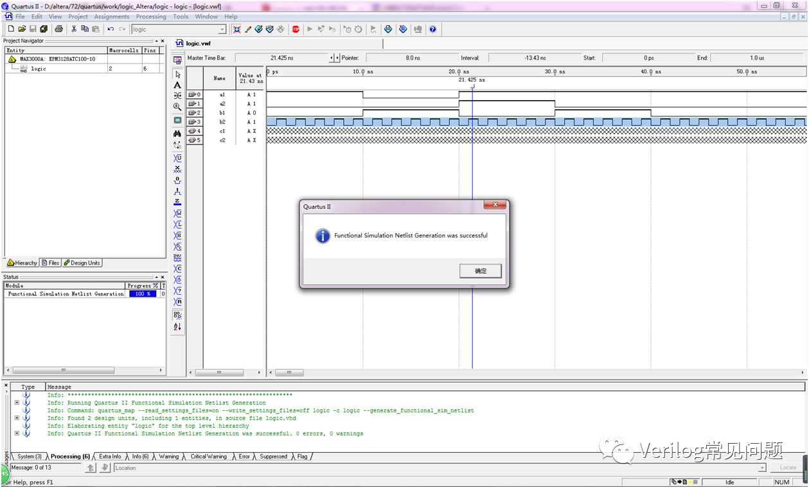
Task: Open the project 'logic' combo box dropdown
Action: (x=222, y=29)
